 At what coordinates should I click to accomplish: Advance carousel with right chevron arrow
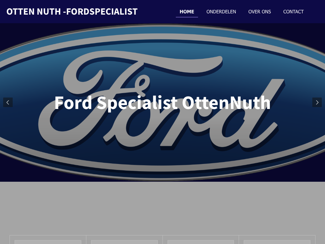(x=317, y=102)
